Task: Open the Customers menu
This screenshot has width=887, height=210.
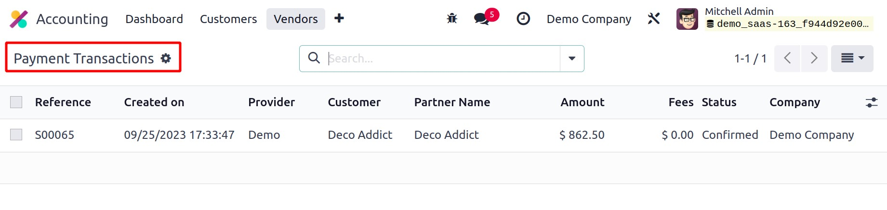Action: [x=228, y=19]
